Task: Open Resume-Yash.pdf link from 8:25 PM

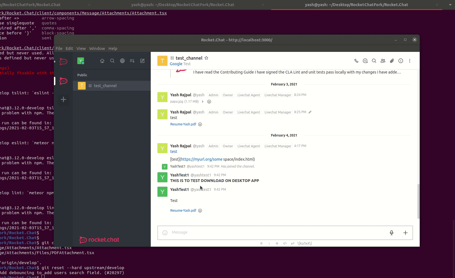Action: (183, 124)
